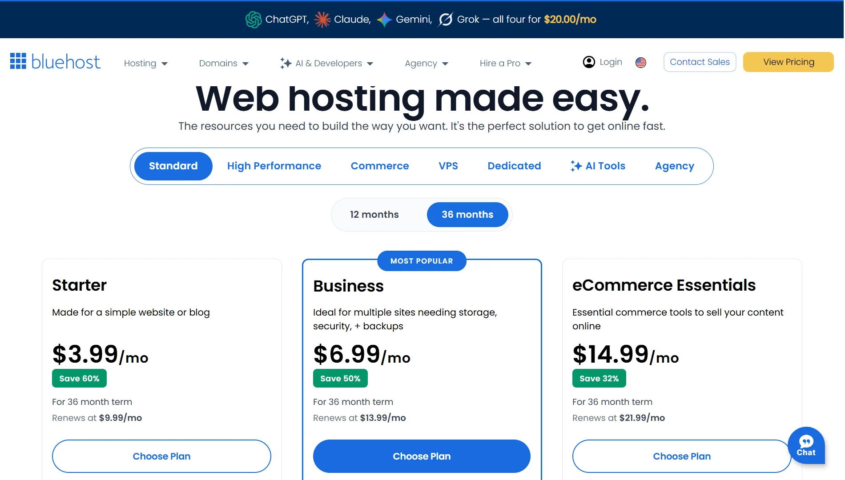
Task: Click the Business plan heading
Action: pos(348,286)
